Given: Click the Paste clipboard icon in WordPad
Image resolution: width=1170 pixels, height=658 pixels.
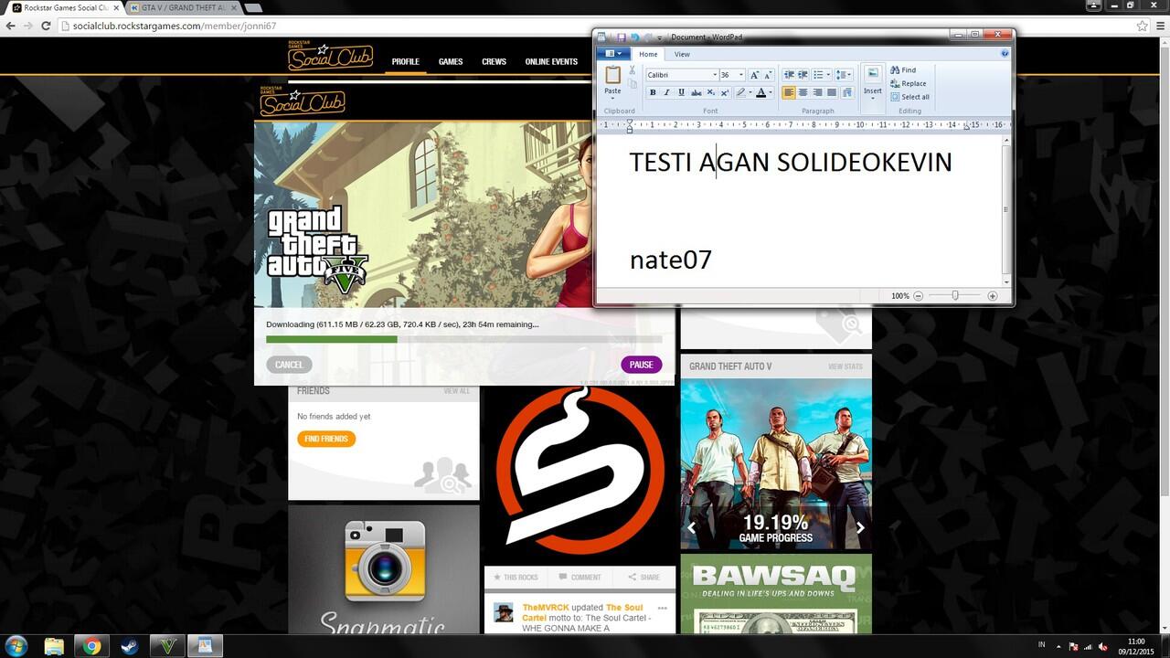Looking at the screenshot, I should [x=612, y=75].
